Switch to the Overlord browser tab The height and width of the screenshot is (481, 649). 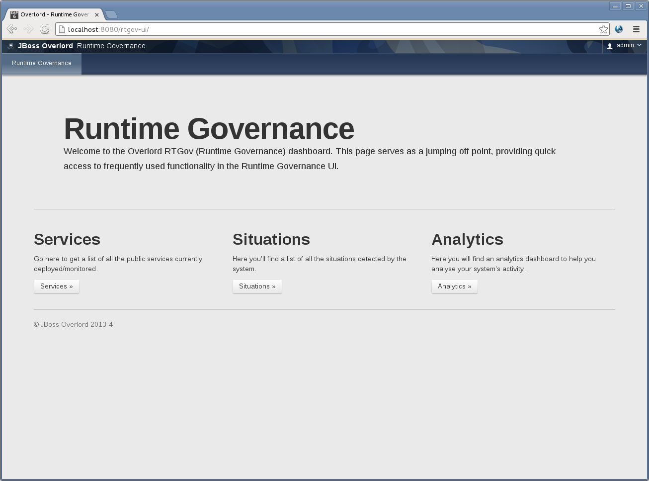coord(55,14)
